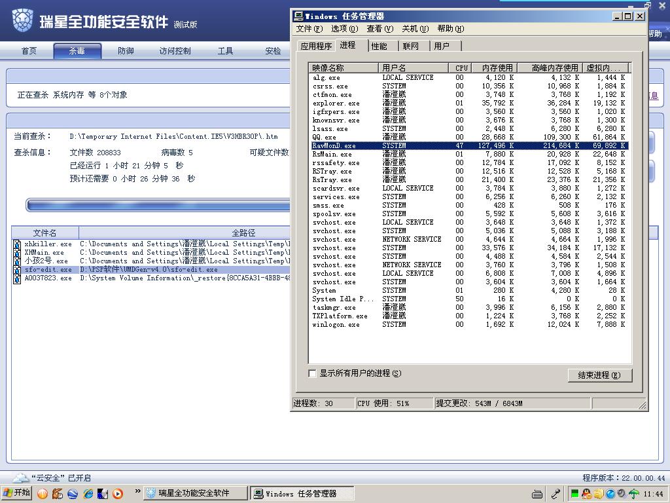Click the system clock showing 11:44
Screen dimensions: 670x503
[654, 494]
